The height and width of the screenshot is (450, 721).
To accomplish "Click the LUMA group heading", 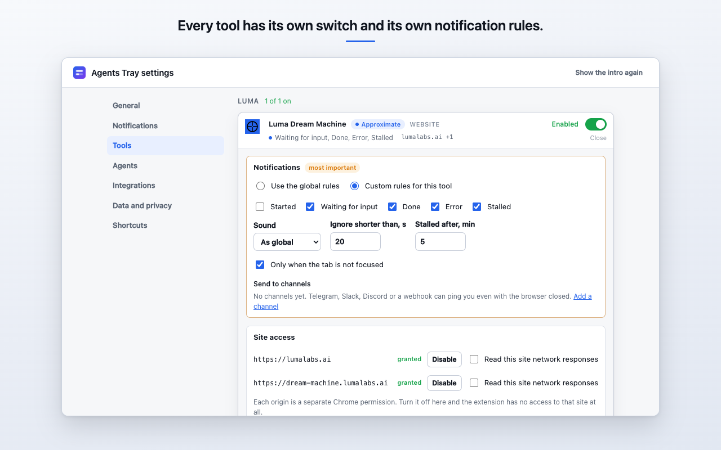I will [248, 101].
